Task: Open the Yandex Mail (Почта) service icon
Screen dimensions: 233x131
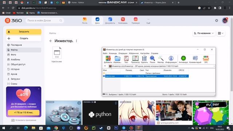Action: click(x=85, y=20)
